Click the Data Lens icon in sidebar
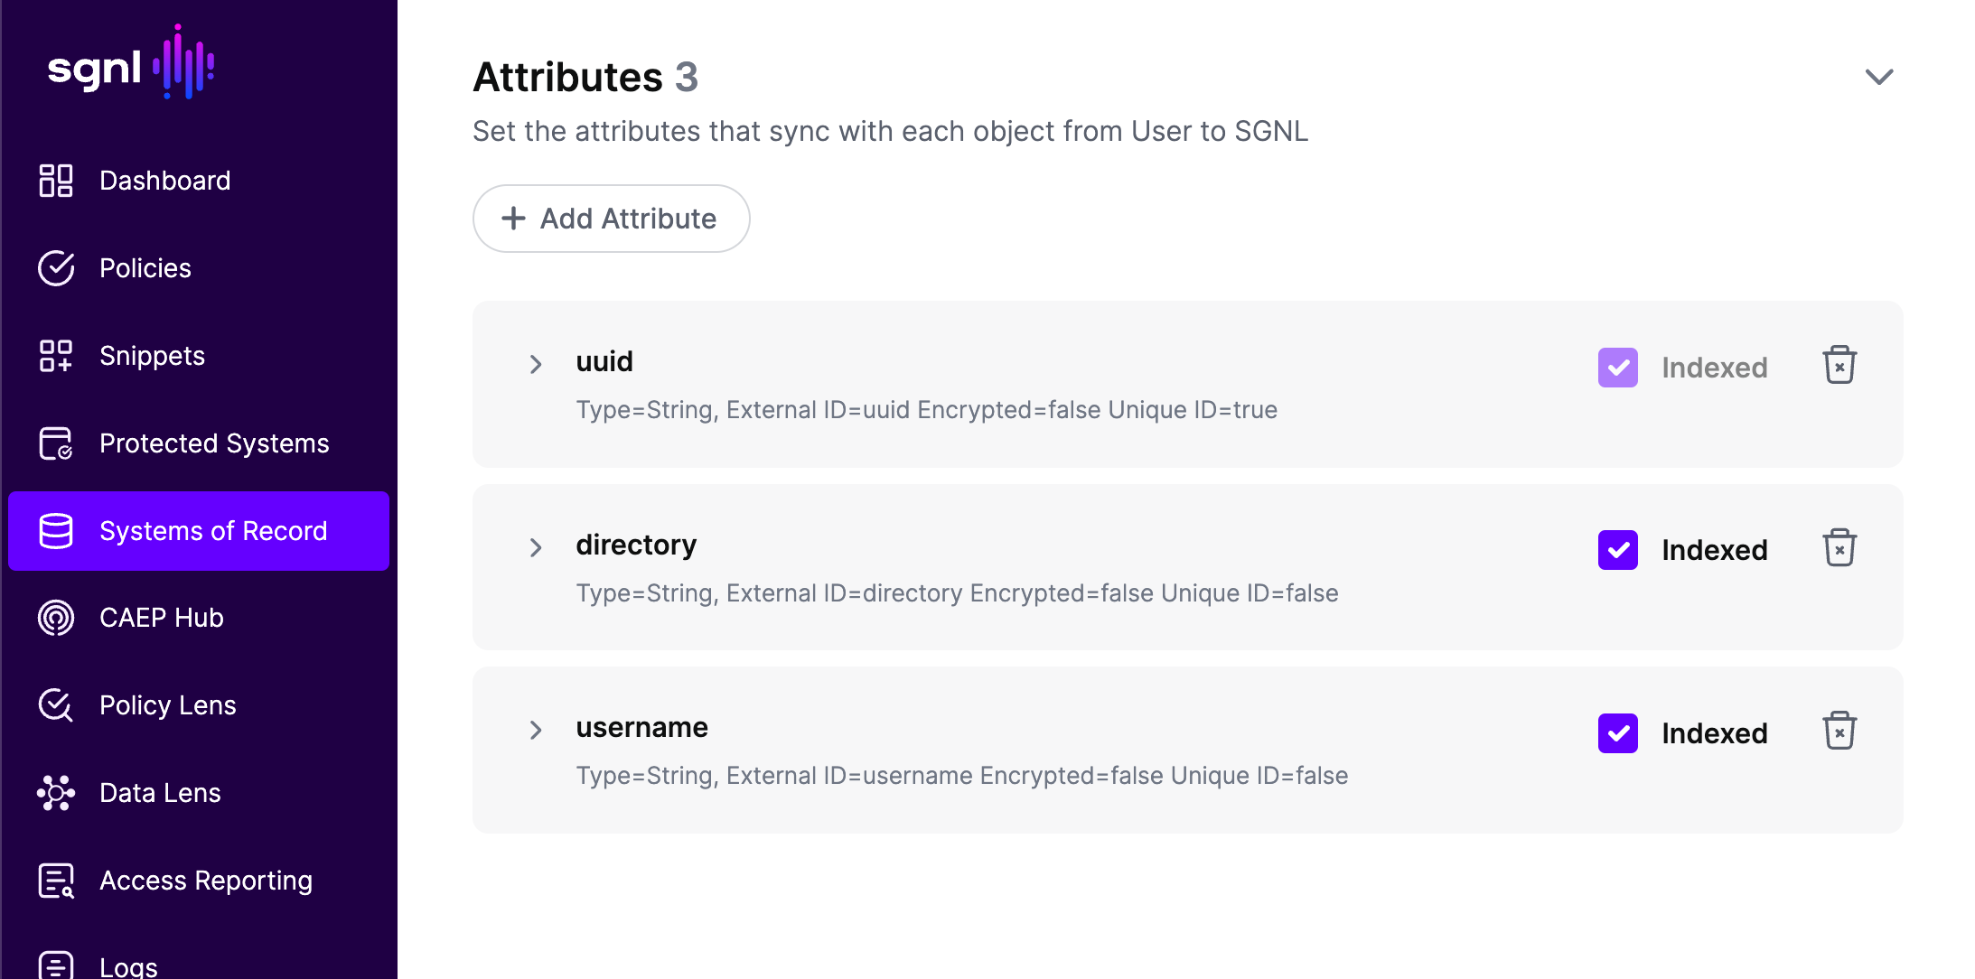This screenshot has height=979, width=1975. (x=55, y=791)
